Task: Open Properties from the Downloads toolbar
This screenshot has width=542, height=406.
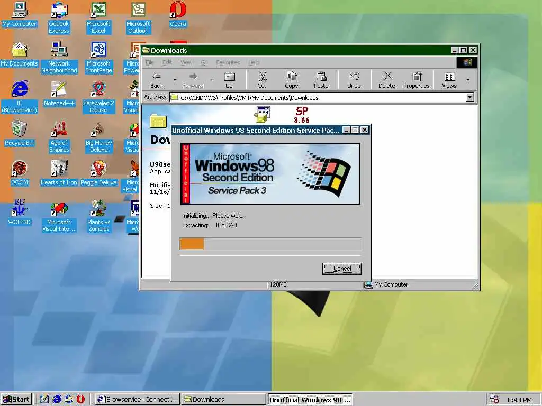Action: click(416, 80)
